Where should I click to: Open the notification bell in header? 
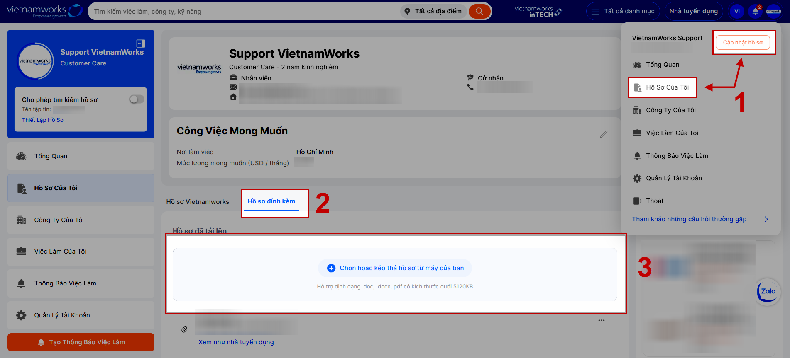[756, 11]
